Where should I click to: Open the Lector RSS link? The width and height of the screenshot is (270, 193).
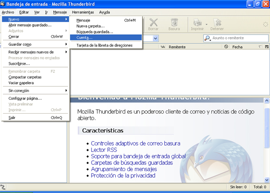tap(104, 150)
